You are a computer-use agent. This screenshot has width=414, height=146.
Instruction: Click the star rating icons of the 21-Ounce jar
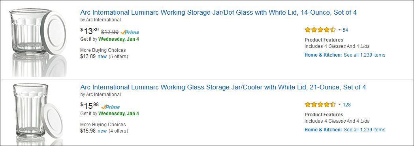coord(320,104)
